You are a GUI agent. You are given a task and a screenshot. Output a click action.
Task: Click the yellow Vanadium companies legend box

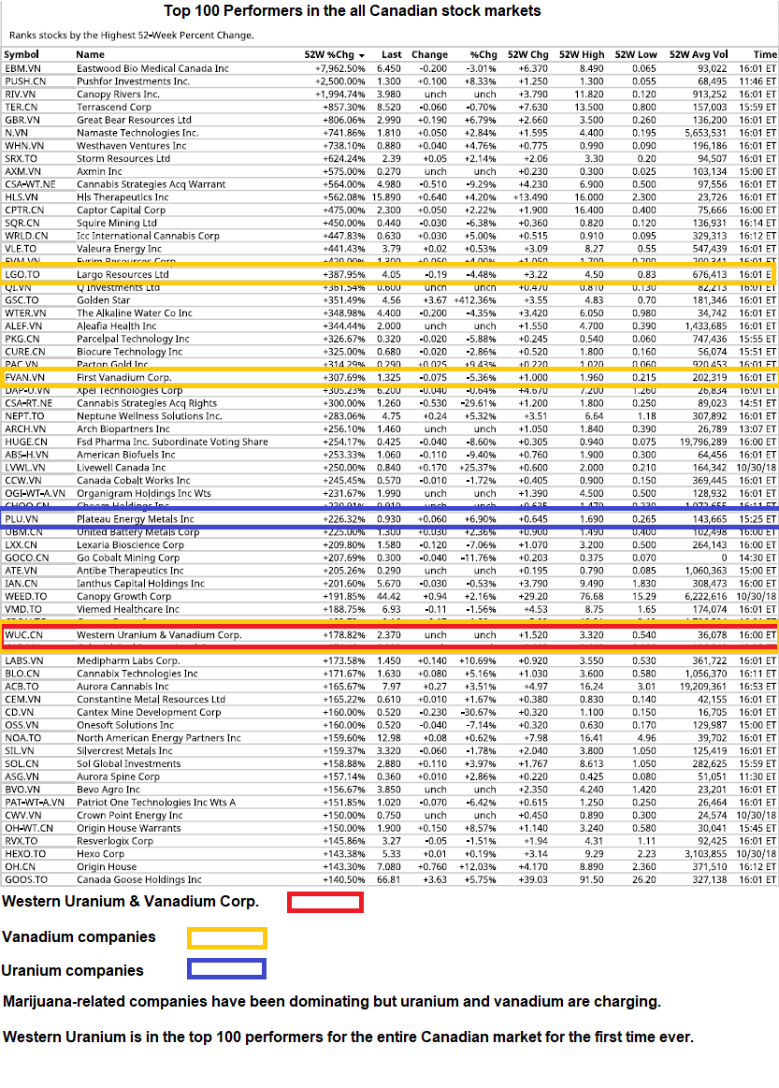(227, 938)
